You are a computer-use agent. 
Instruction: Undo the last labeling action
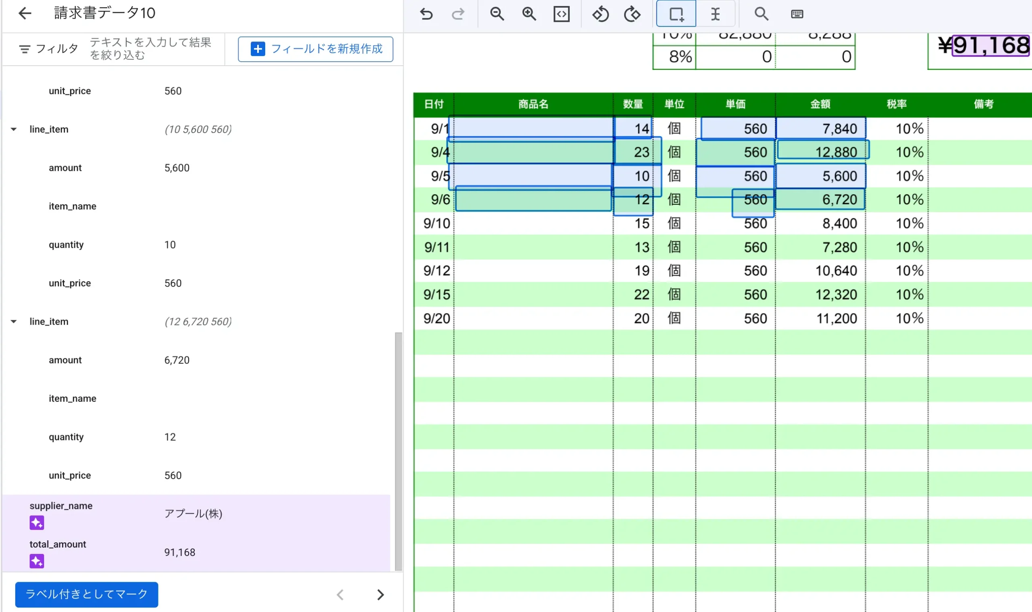pyautogui.click(x=426, y=14)
